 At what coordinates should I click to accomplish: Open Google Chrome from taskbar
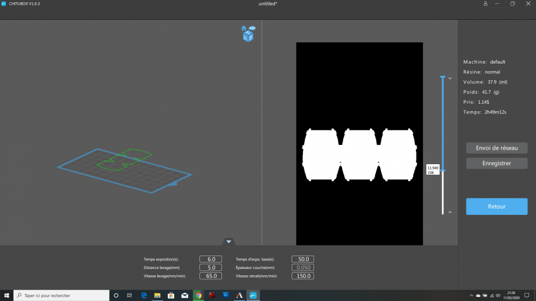(198, 296)
